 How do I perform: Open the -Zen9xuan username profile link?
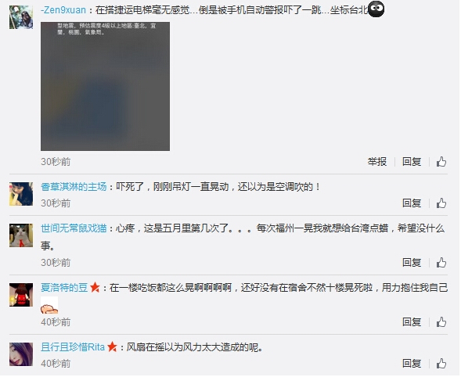click(x=63, y=10)
